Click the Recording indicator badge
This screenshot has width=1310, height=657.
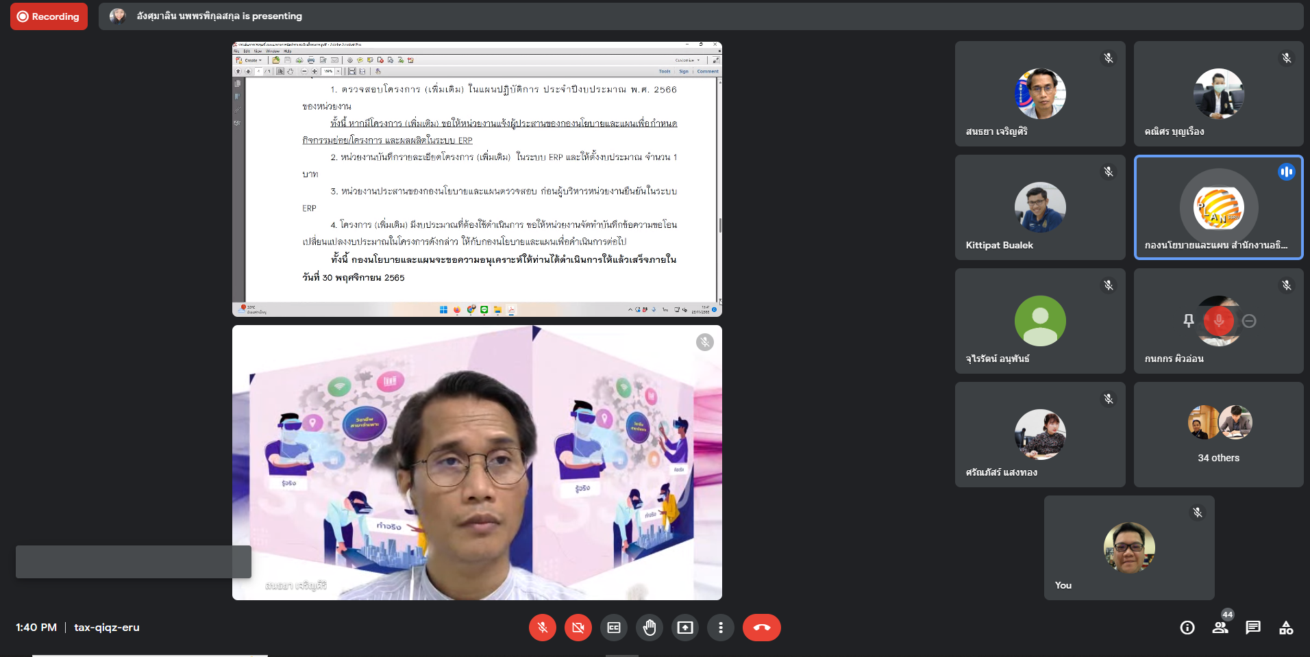49,16
